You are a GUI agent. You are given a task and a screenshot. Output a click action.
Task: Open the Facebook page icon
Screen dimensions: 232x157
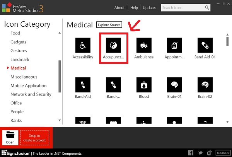(191, 153)
